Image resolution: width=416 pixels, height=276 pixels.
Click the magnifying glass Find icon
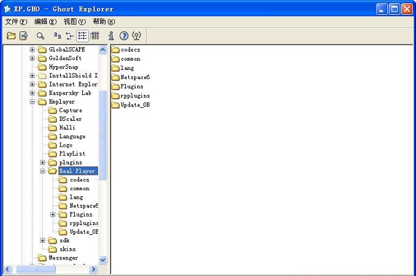pyautogui.click(x=40, y=36)
